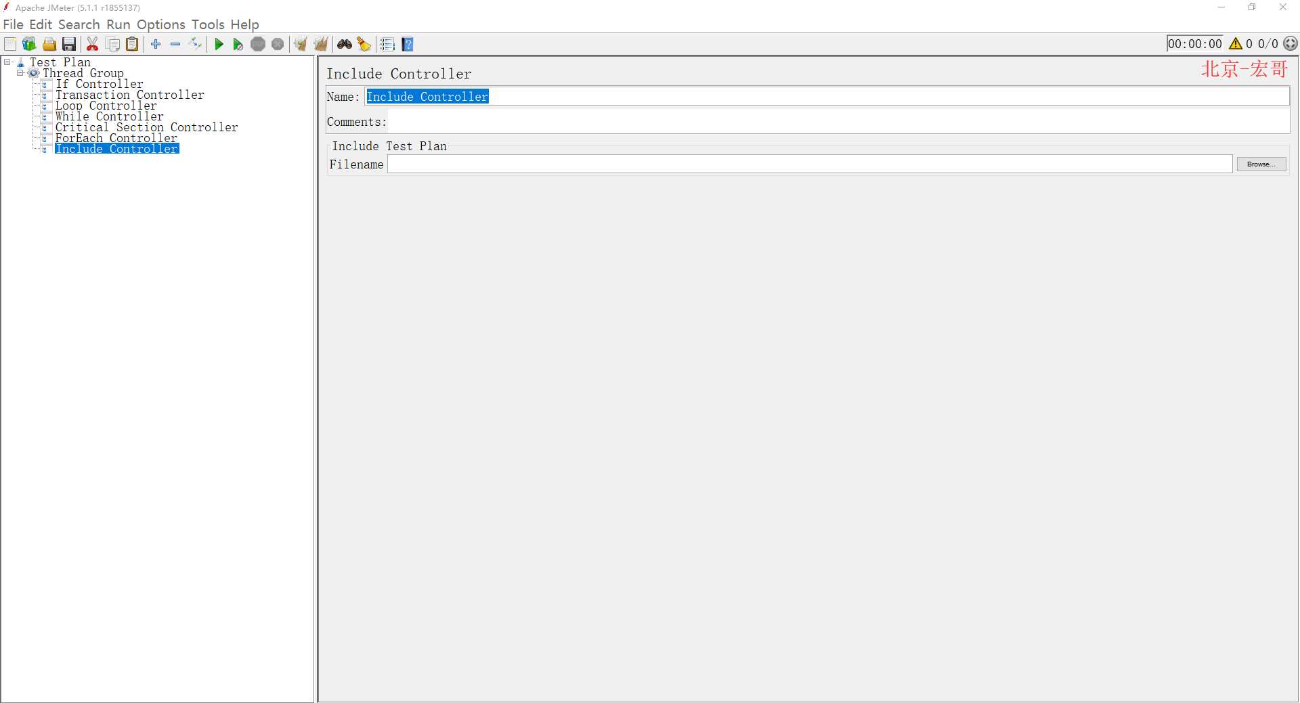
Task: Click the Paste clipboard icon
Action: (133, 45)
